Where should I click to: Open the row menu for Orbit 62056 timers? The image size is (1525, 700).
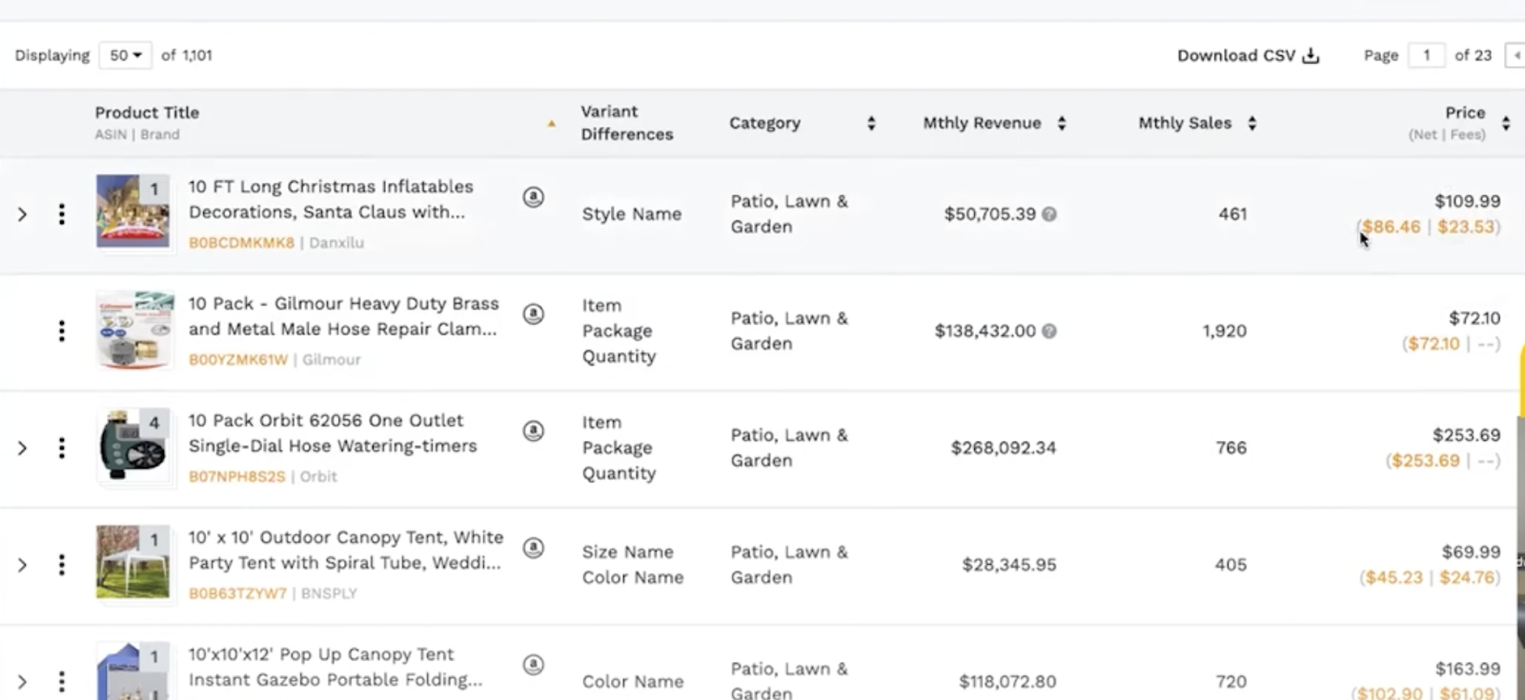click(x=62, y=448)
